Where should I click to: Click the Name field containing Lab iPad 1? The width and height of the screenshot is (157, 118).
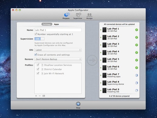[58, 30]
